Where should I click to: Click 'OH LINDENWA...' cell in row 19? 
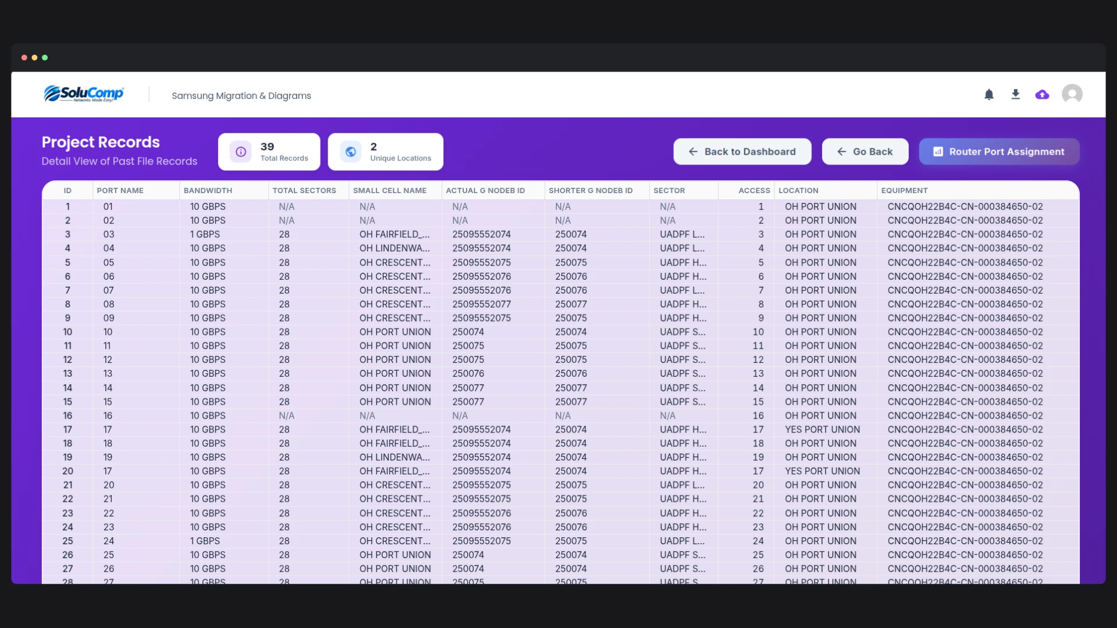pos(394,458)
